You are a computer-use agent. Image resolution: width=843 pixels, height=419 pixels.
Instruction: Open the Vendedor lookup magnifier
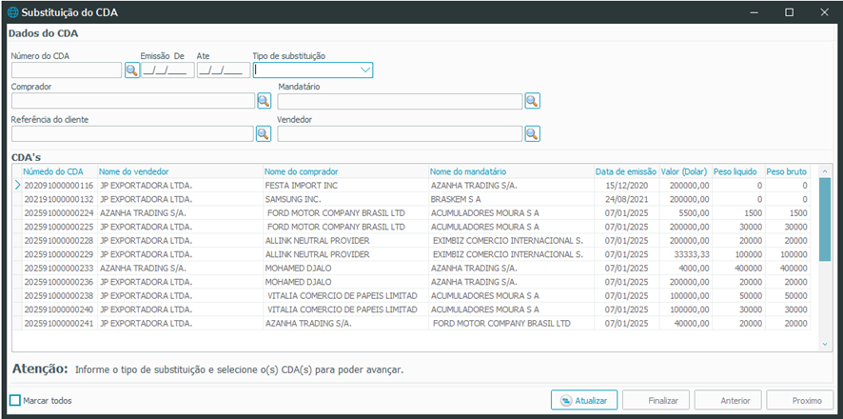click(x=532, y=134)
